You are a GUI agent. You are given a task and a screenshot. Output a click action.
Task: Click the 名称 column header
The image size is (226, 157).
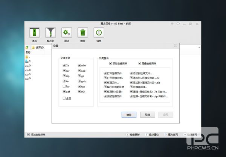point(28,52)
